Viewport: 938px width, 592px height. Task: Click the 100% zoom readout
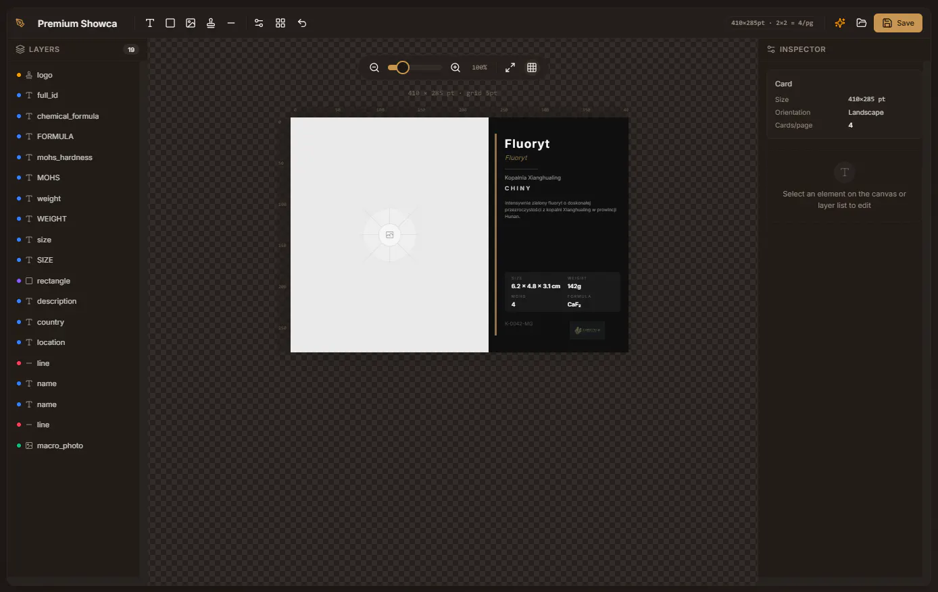coord(480,68)
